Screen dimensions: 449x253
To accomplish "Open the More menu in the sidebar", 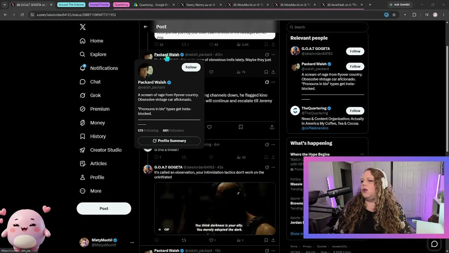I will coord(91,191).
